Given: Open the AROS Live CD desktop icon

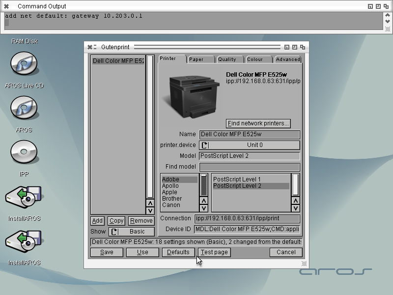Looking at the screenshot, I should (24, 63).
